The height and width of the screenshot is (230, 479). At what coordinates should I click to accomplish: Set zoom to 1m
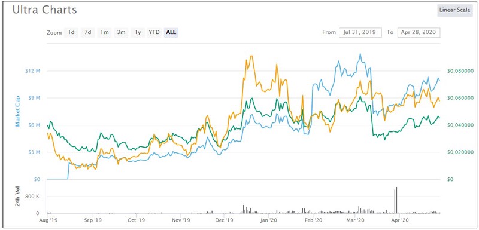tap(104, 32)
